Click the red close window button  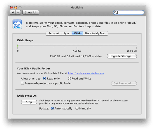coord(11,8)
